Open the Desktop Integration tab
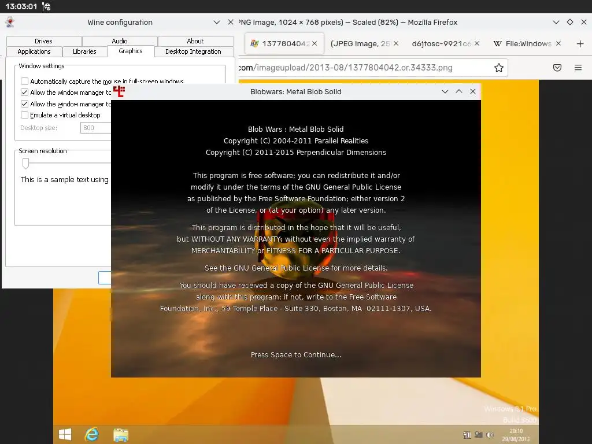The image size is (592, 444). [x=193, y=51]
